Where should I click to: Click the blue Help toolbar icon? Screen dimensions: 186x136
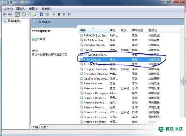[x=41, y=15]
